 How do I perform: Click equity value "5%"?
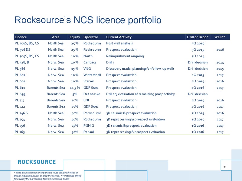(x=75, y=94)
